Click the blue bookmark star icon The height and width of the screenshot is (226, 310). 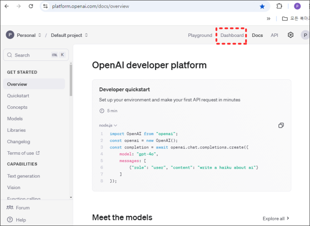(262, 6)
